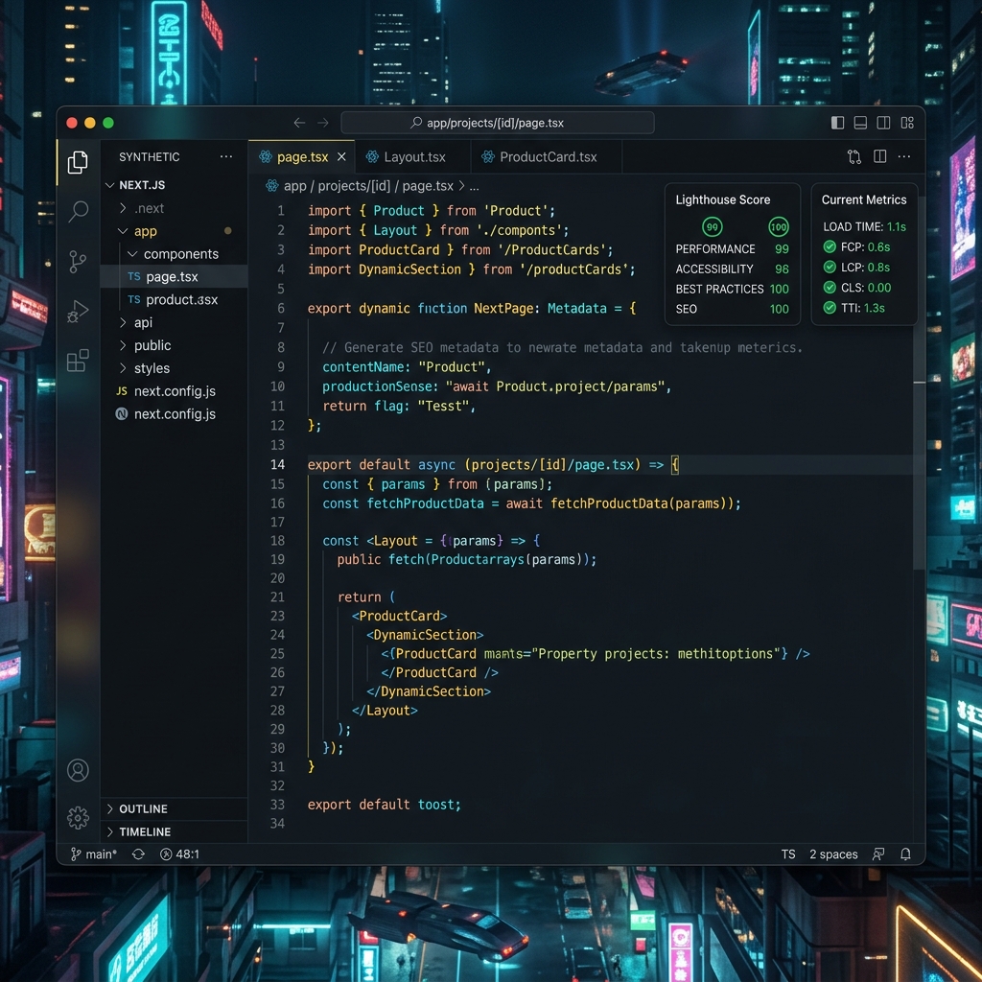Go forward with the right arrow
982x982 pixels.
pos(323,123)
